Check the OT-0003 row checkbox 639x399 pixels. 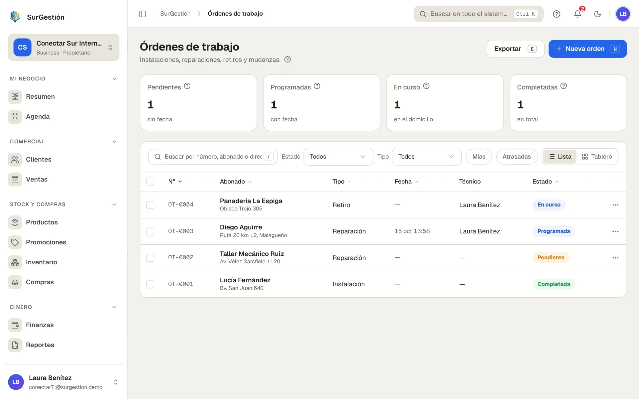(150, 231)
